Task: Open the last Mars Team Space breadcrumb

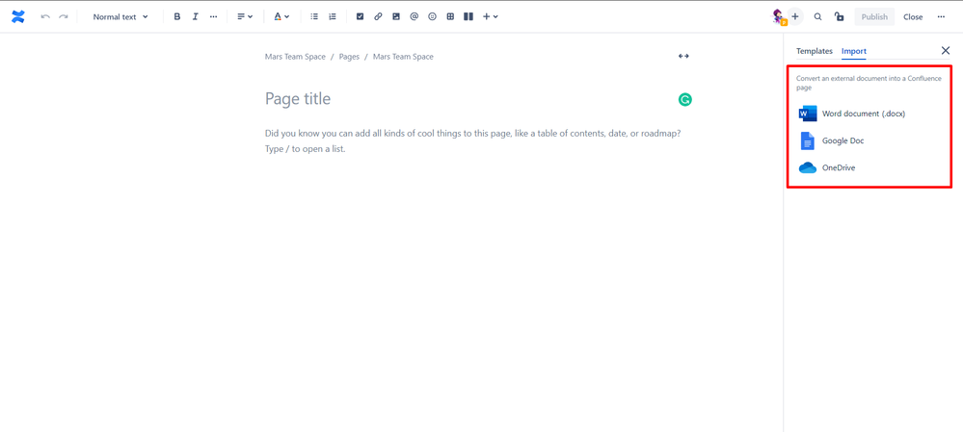Action: [x=403, y=57]
